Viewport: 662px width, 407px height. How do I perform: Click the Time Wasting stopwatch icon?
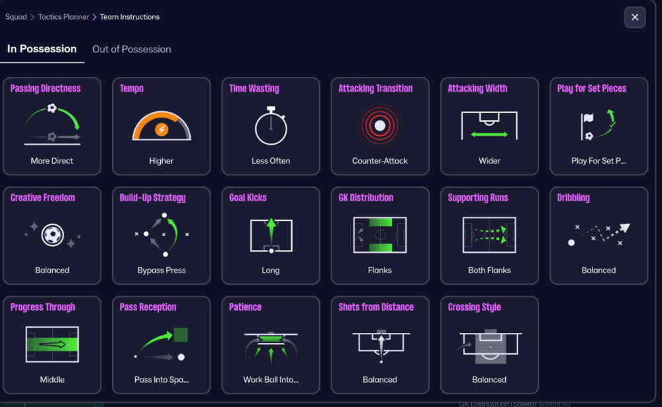[x=271, y=125]
